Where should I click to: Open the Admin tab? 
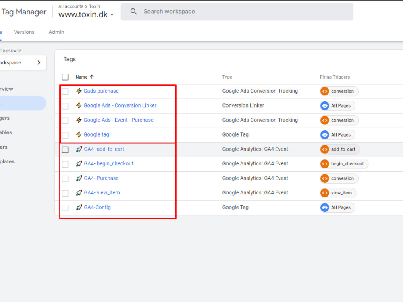tap(56, 32)
